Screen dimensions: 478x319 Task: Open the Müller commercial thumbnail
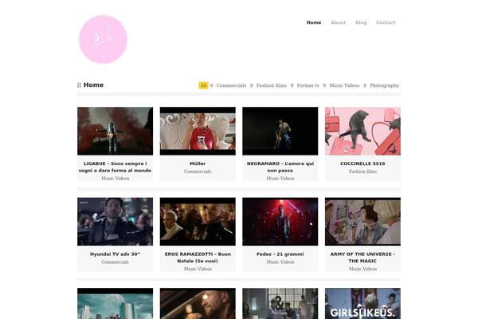tap(198, 131)
